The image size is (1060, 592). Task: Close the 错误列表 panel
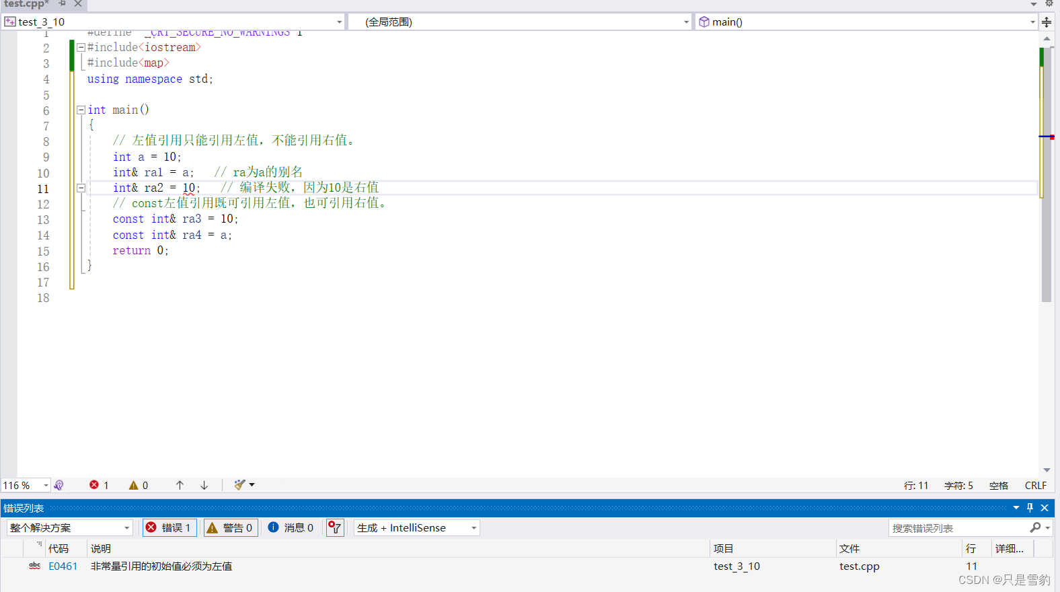tap(1045, 508)
